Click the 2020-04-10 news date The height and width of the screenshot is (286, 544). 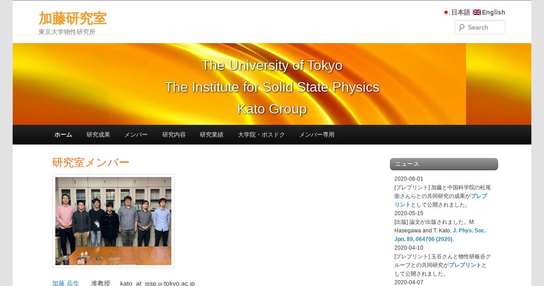tap(409, 248)
